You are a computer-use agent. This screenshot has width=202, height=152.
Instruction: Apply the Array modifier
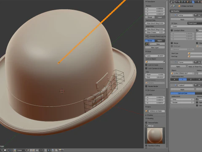click(x=182, y=19)
